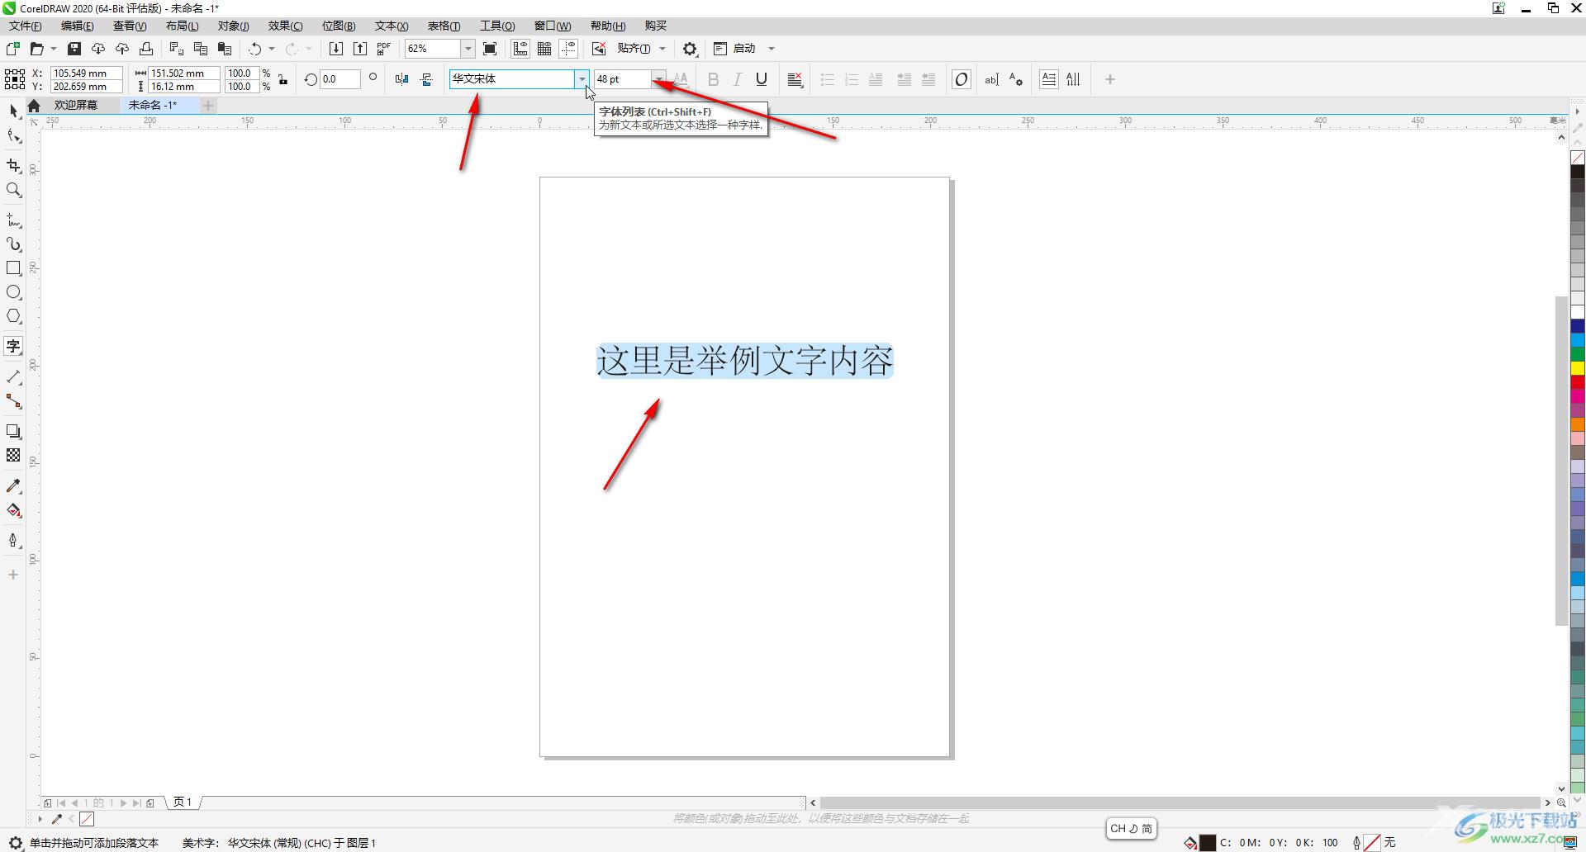
Task: Pick the red swatch in palette
Action: (1578, 382)
